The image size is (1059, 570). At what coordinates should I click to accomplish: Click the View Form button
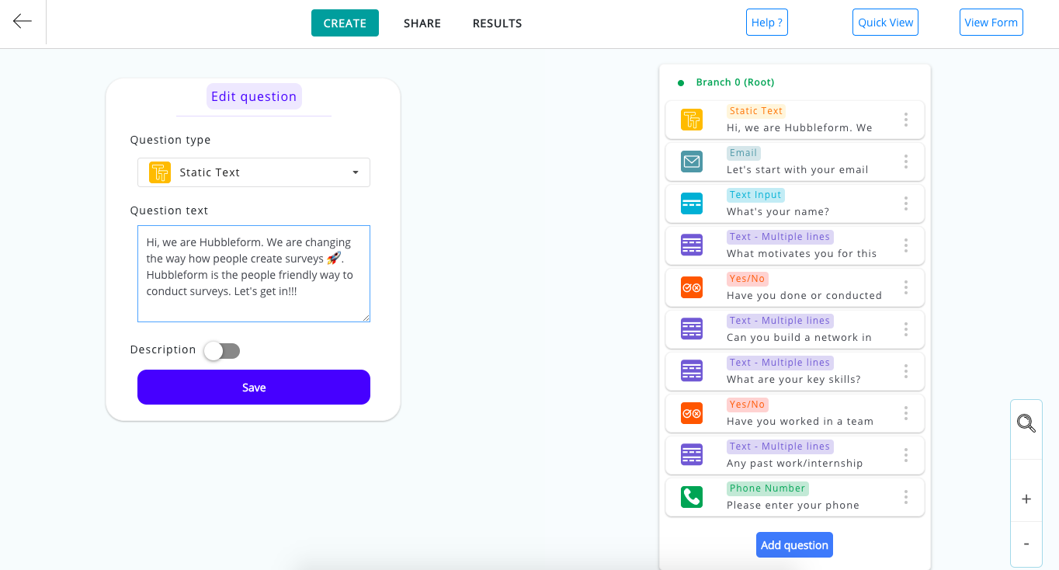point(991,23)
